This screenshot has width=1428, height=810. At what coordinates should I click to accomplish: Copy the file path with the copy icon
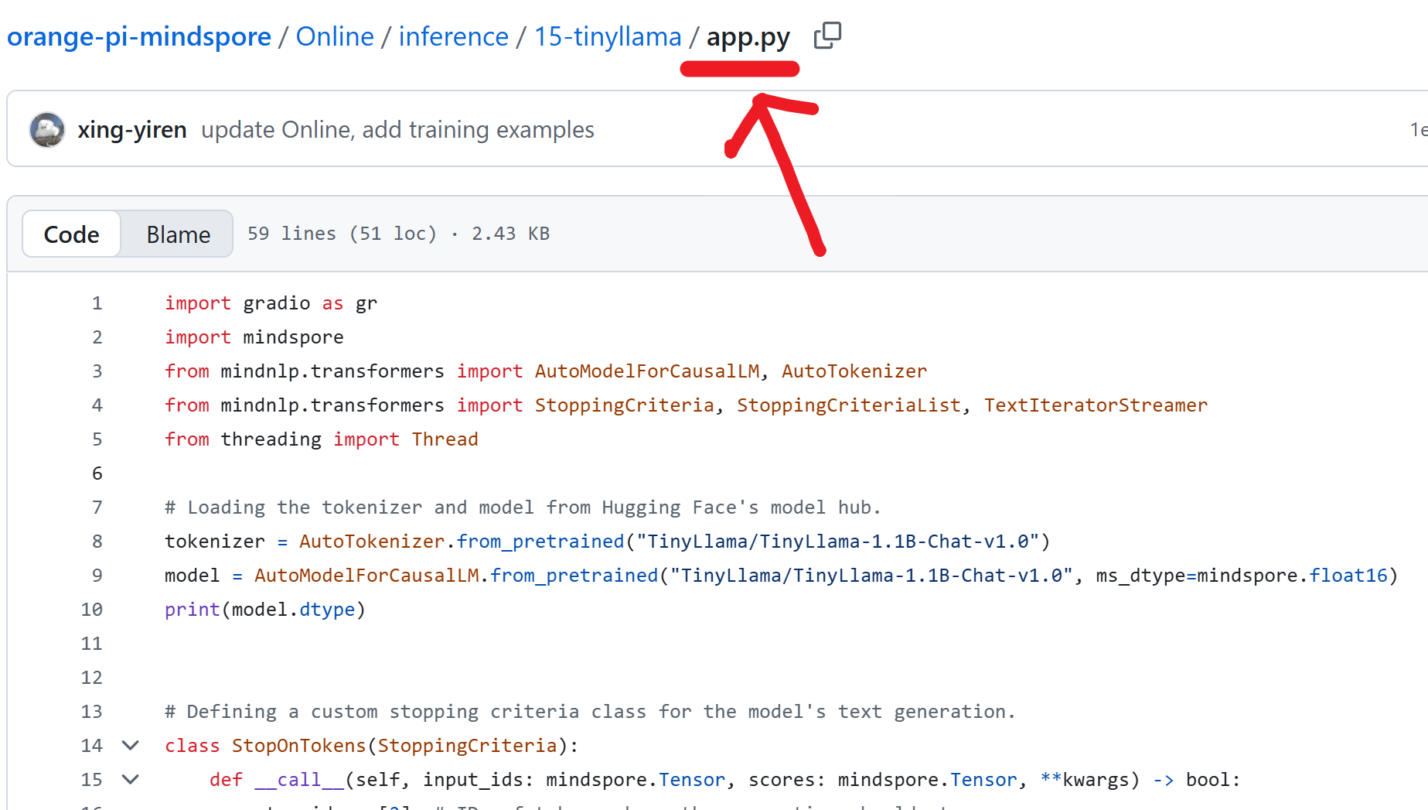[827, 36]
